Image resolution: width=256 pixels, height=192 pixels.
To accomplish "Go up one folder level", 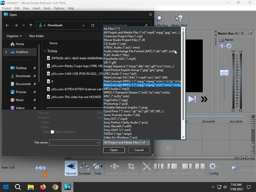I will (x=31, y=25).
